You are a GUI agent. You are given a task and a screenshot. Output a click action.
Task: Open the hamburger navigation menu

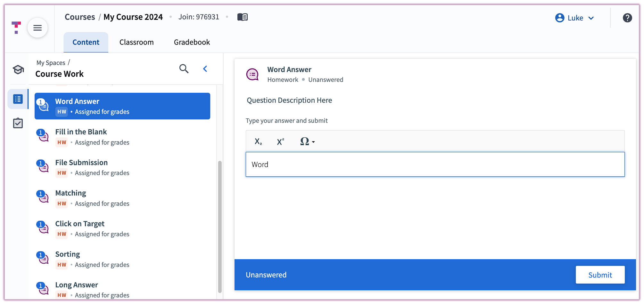pyautogui.click(x=37, y=28)
